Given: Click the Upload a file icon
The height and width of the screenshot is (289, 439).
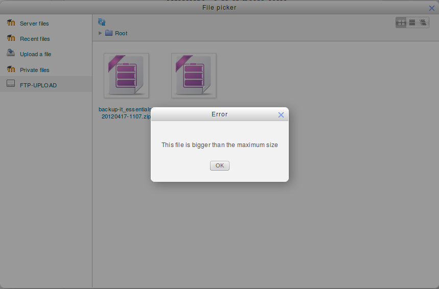Looking at the screenshot, I should pos(11,53).
